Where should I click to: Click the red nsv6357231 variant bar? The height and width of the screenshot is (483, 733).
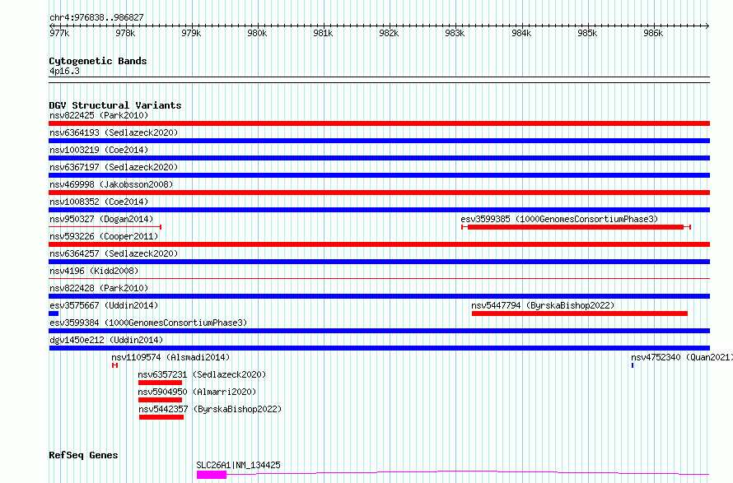(160, 383)
